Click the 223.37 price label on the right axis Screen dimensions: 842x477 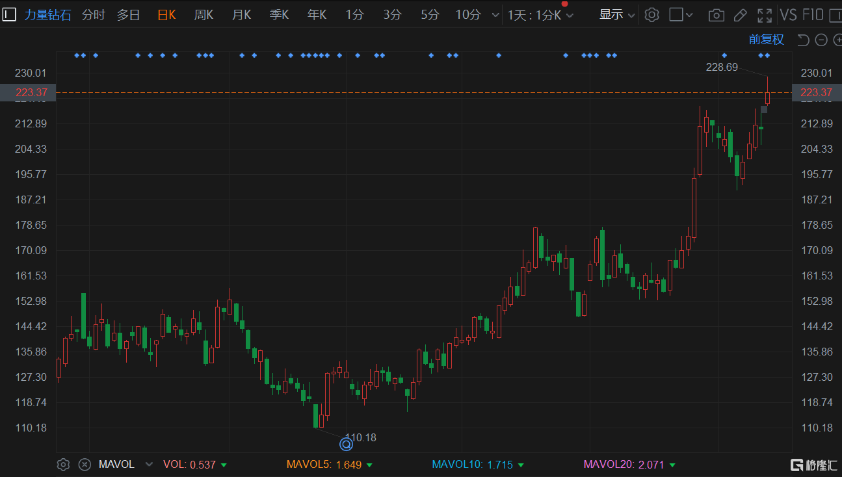(x=817, y=92)
